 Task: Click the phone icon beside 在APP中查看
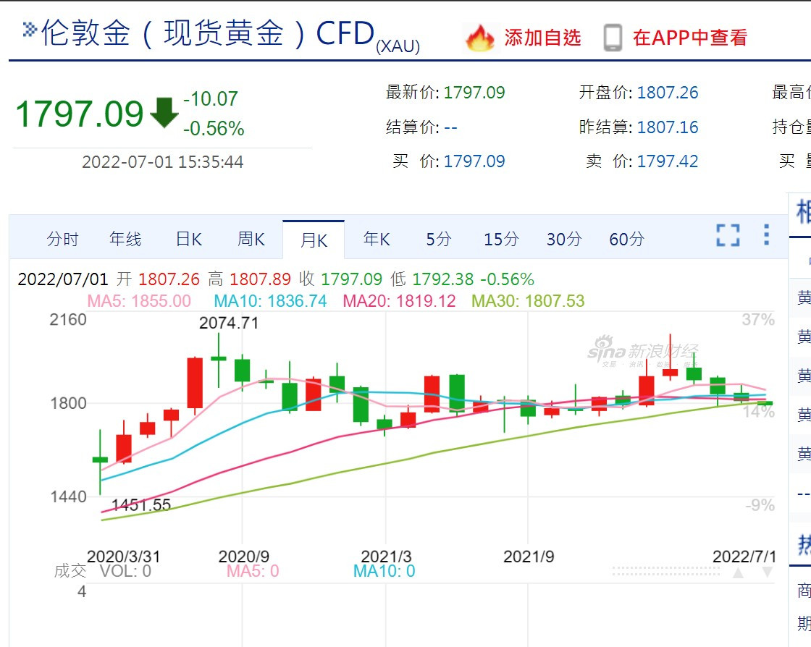coord(613,38)
